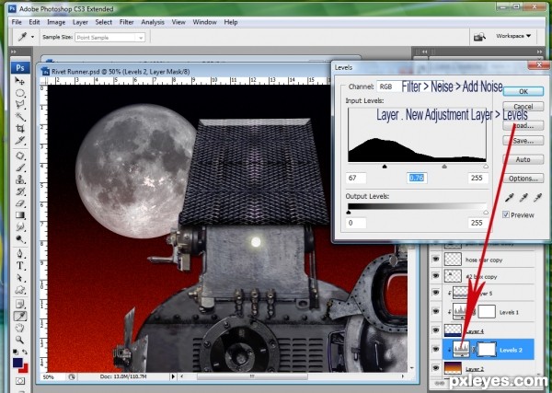Pick the black point eyedropper in Levels

coord(510,198)
